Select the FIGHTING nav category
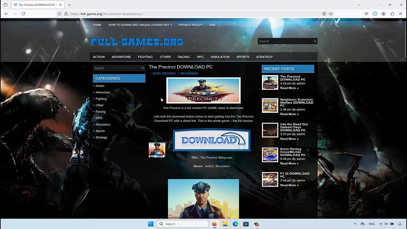The height and width of the screenshot is (229, 407). 145,57
